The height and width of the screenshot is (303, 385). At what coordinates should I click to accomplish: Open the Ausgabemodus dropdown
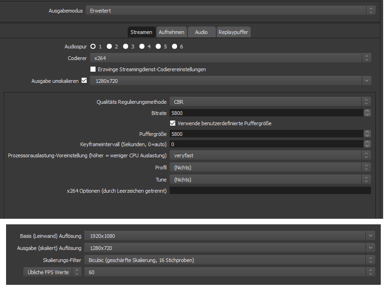(x=230, y=10)
